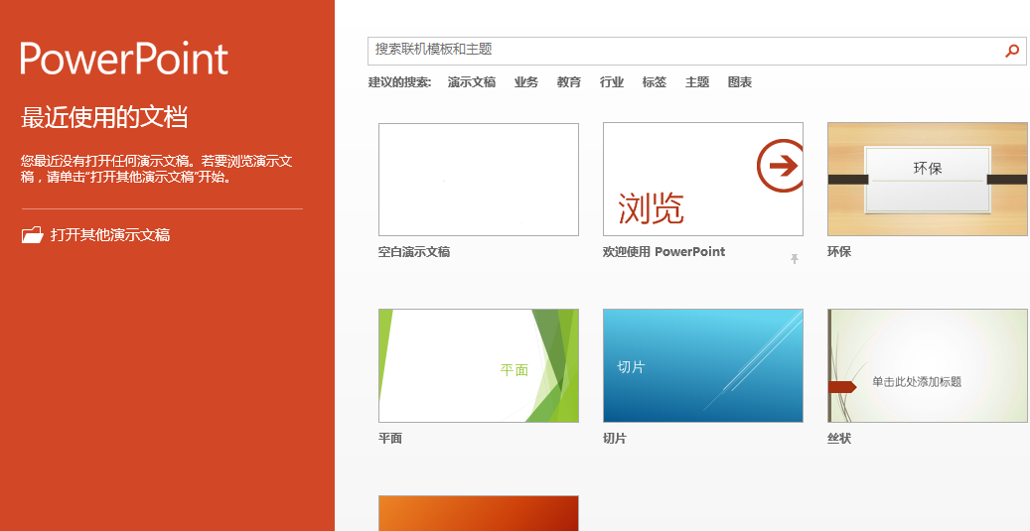Search suggested term 图表
The image size is (1030, 531).
[740, 82]
